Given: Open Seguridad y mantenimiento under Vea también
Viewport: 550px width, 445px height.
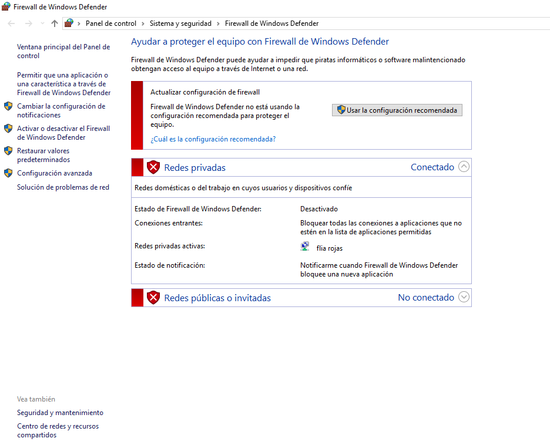Looking at the screenshot, I should [60, 412].
